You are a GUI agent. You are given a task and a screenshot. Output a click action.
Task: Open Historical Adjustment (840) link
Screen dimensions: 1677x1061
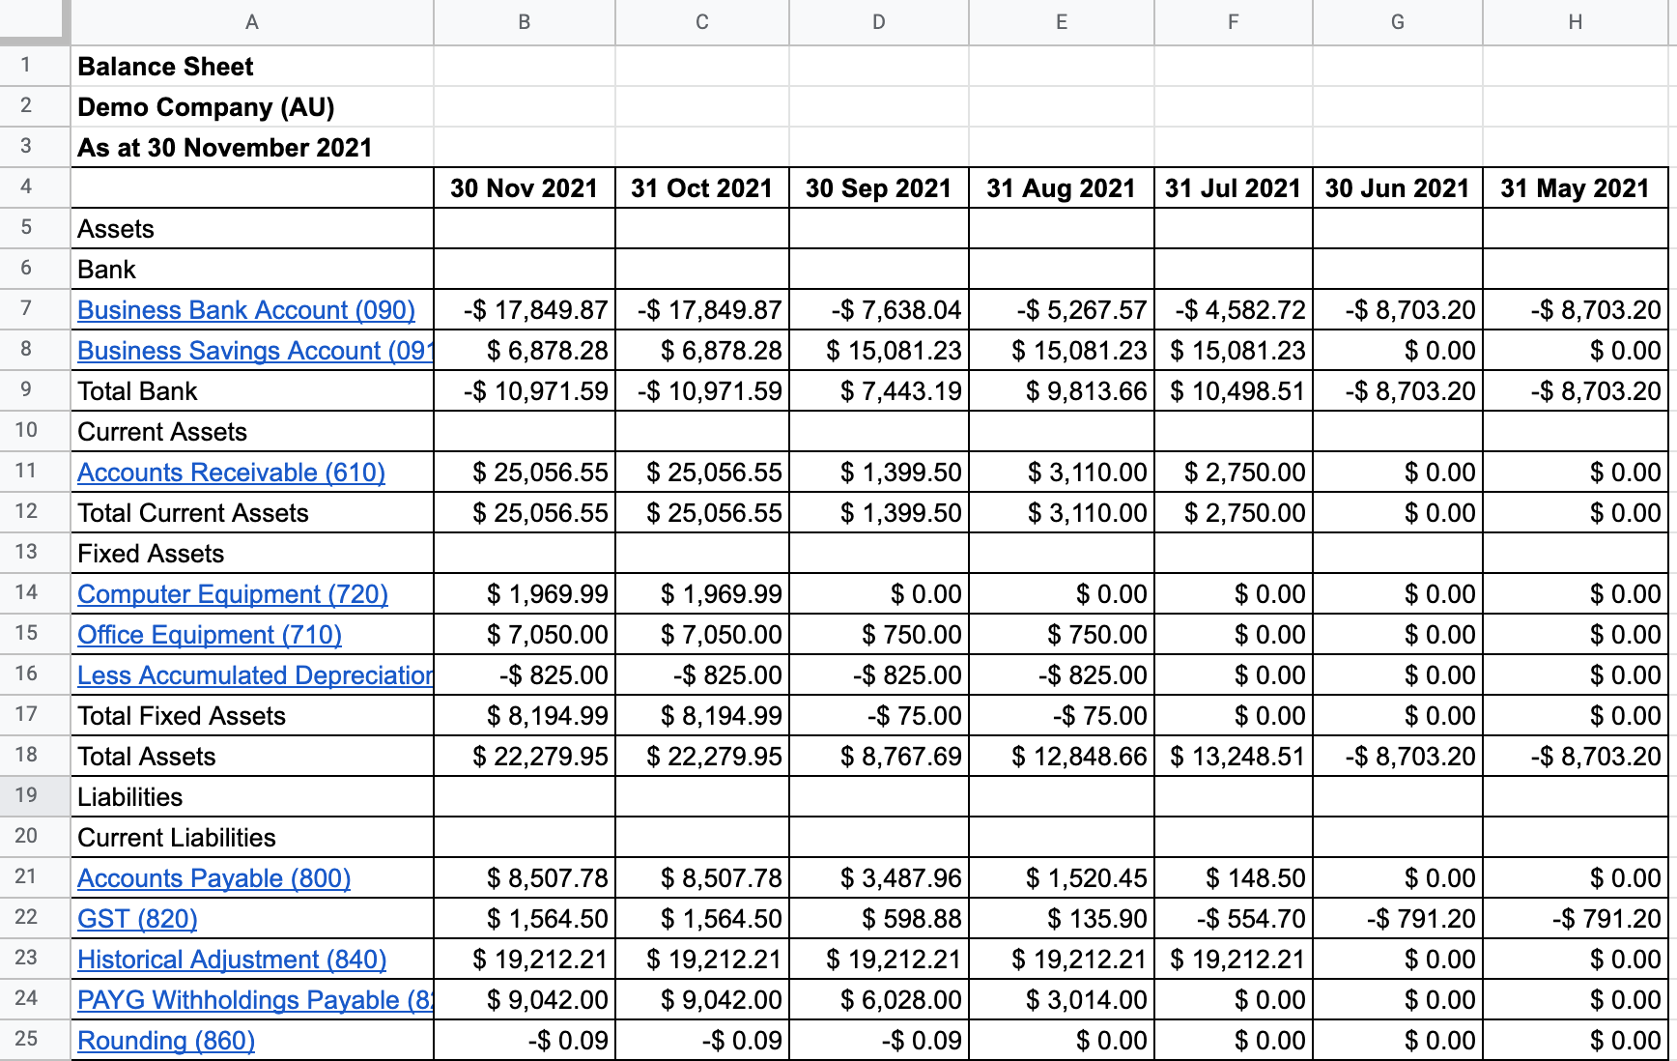pos(232,960)
